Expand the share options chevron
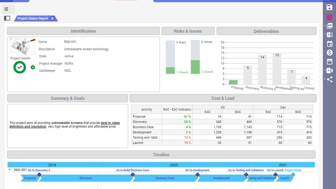Image resolution: width=336 pixels, height=189 pixels. [x=324, y=79]
